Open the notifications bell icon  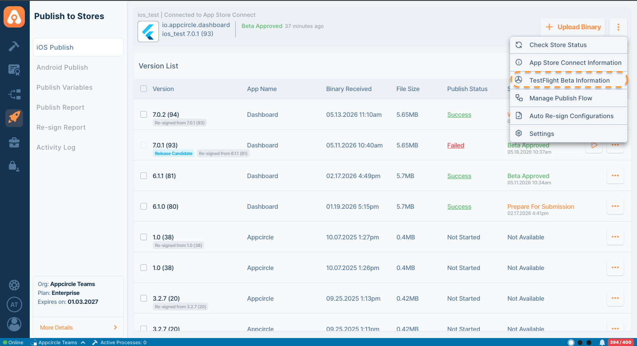tap(602, 342)
